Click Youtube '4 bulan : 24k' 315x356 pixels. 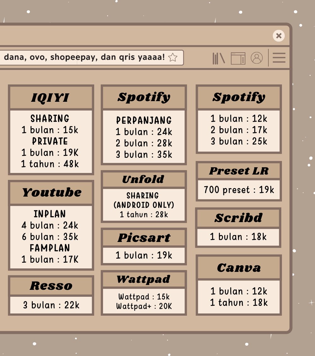click(x=50, y=225)
